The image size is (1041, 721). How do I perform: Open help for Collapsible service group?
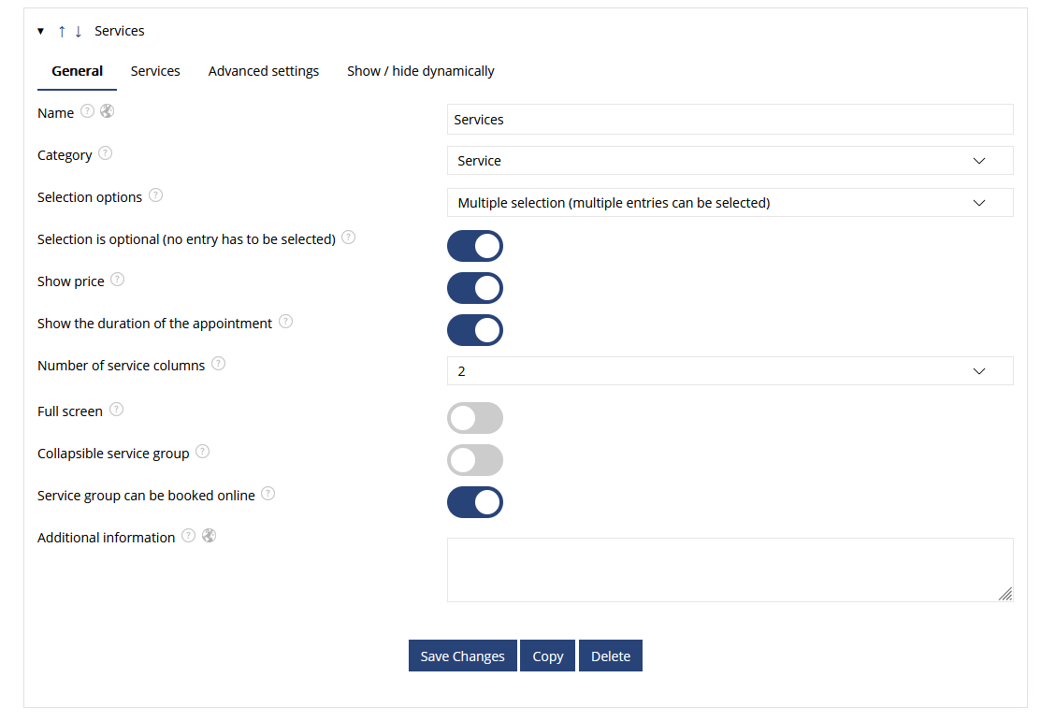click(x=202, y=452)
